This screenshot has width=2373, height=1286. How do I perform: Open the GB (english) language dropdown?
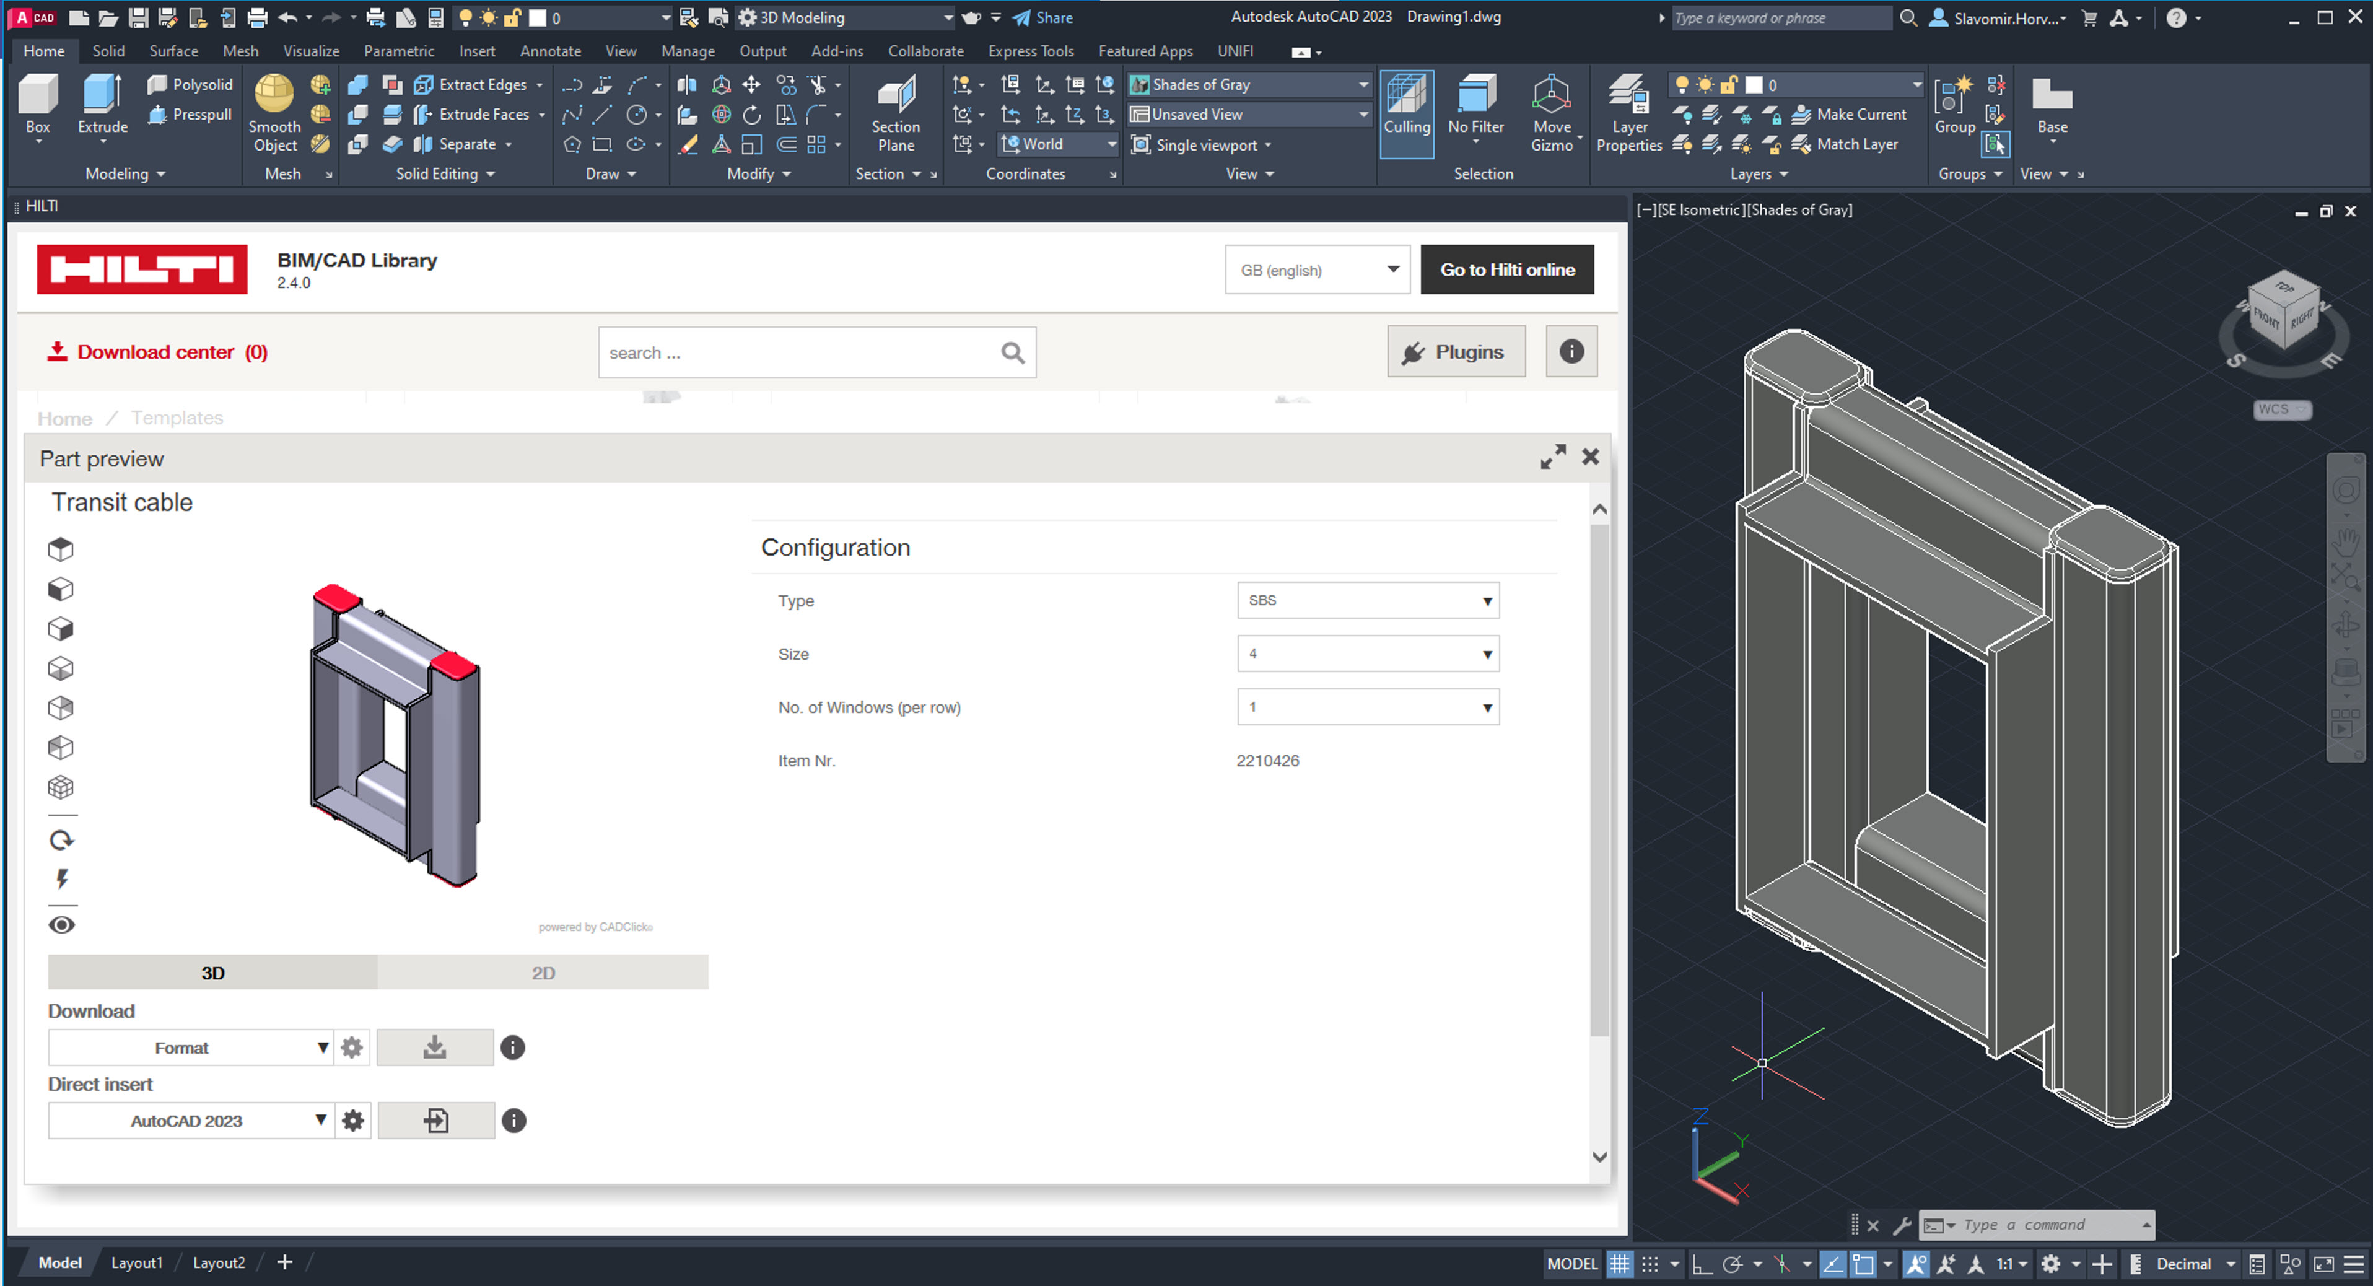(x=1316, y=270)
